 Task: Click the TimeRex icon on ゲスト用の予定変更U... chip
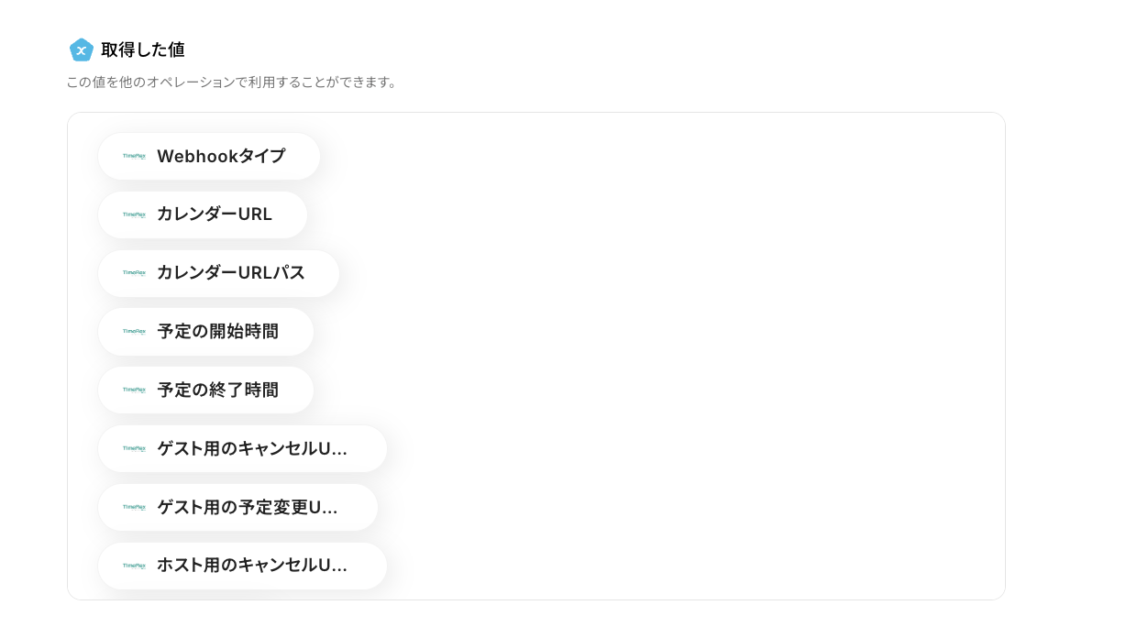click(134, 507)
